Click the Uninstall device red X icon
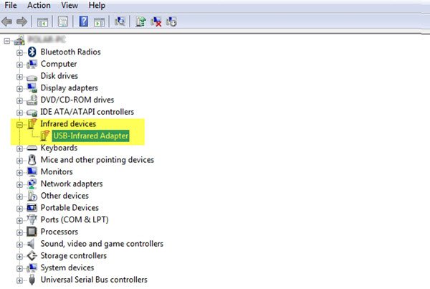Screen dimensions: 430x289 tap(156, 22)
